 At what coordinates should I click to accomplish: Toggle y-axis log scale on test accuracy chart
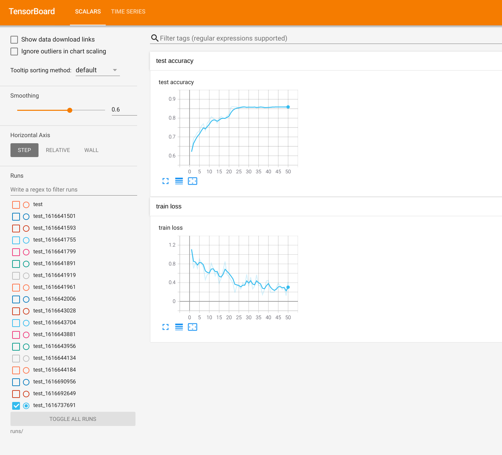pyautogui.click(x=179, y=181)
